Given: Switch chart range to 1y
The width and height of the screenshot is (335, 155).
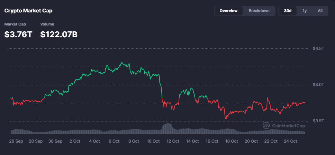Looking at the screenshot, I should pos(305,11).
